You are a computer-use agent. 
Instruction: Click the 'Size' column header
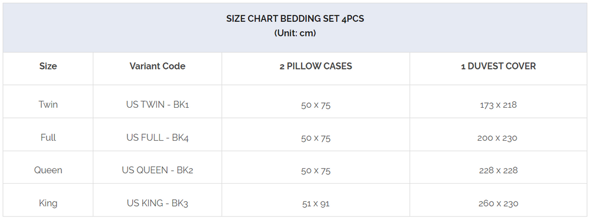click(x=48, y=66)
